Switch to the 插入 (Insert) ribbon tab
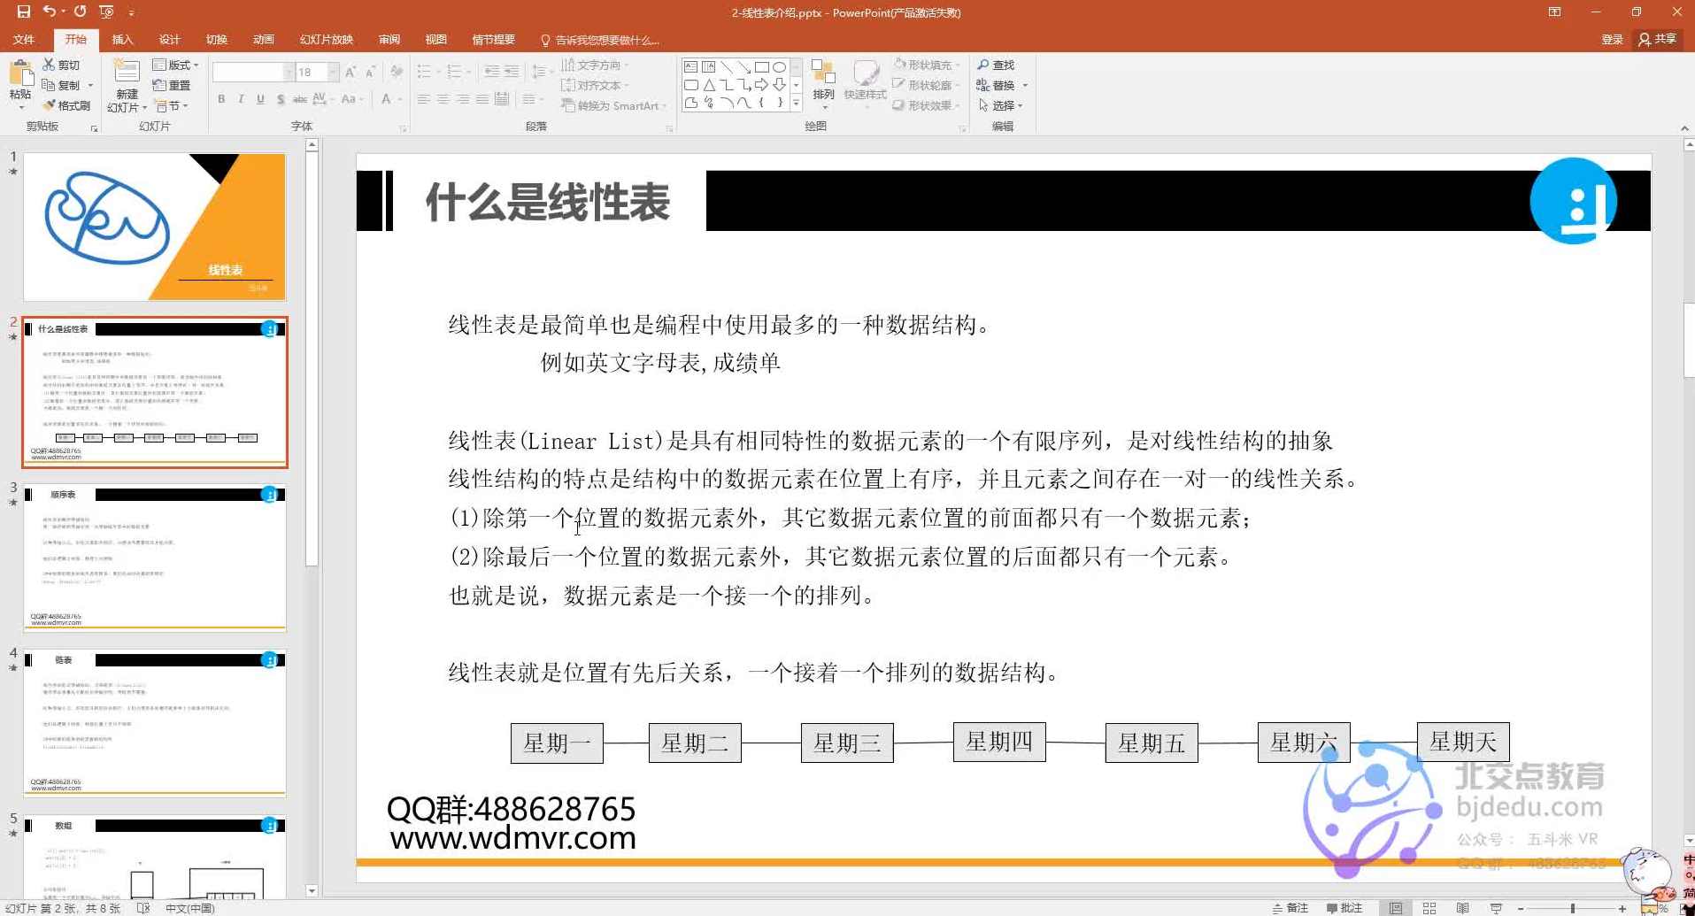Viewport: 1695px width, 916px height. point(122,39)
